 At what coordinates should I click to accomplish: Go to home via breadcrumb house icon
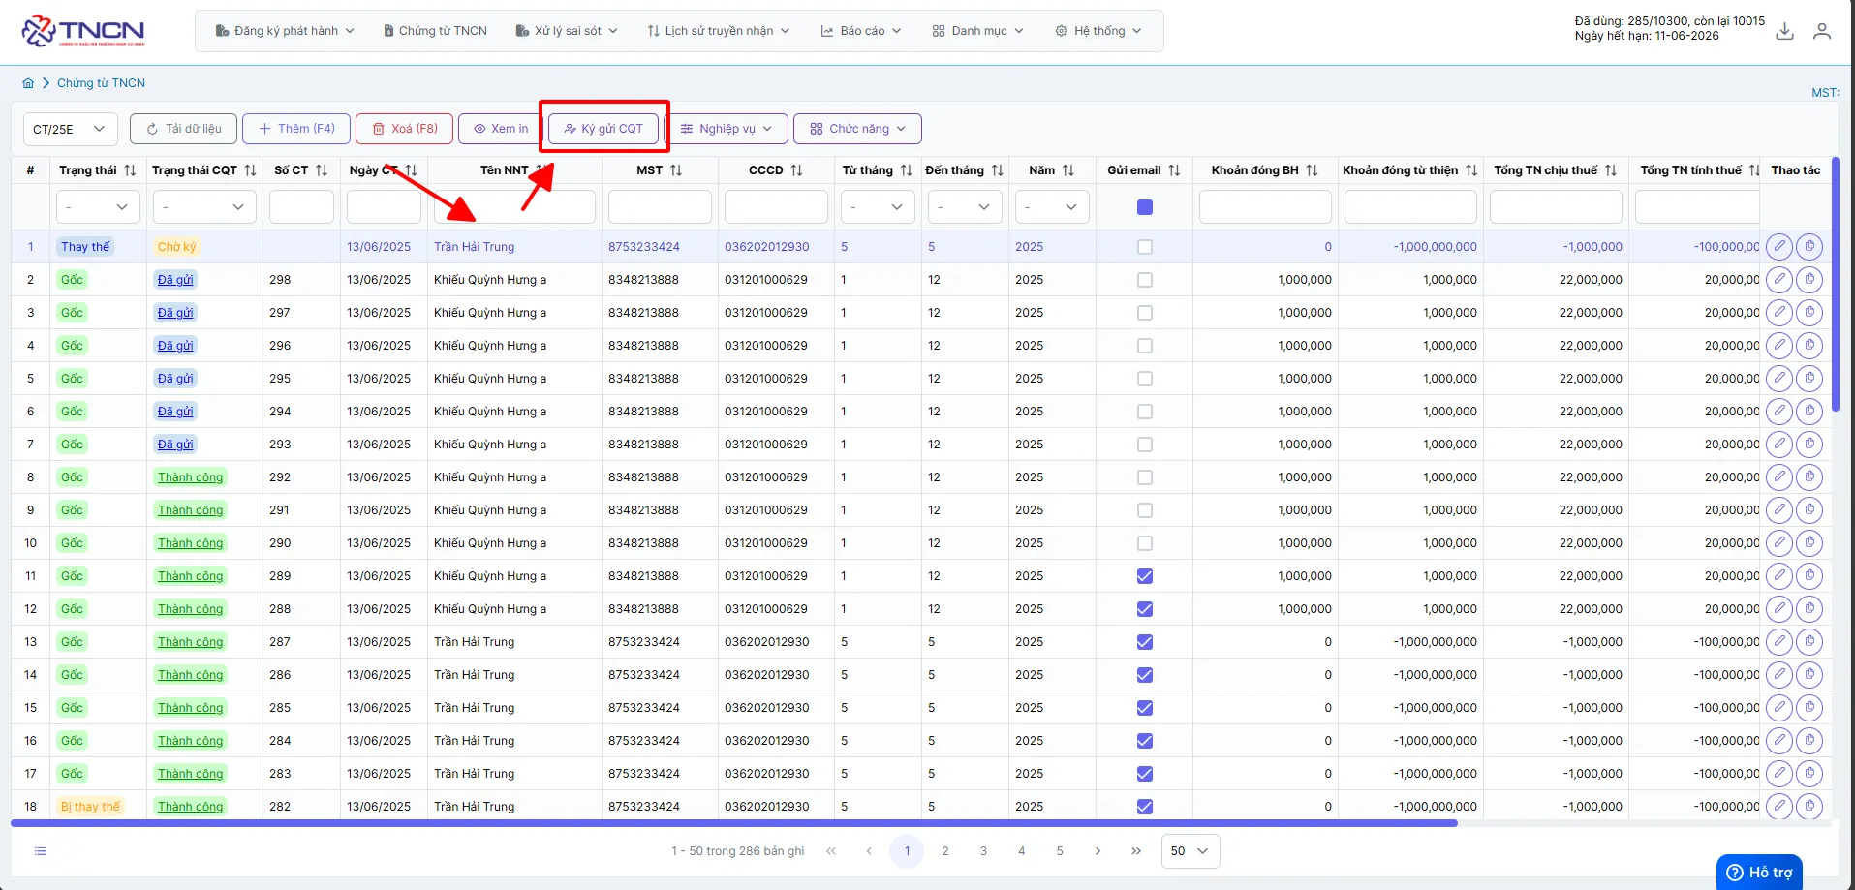click(x=28, y=83)
